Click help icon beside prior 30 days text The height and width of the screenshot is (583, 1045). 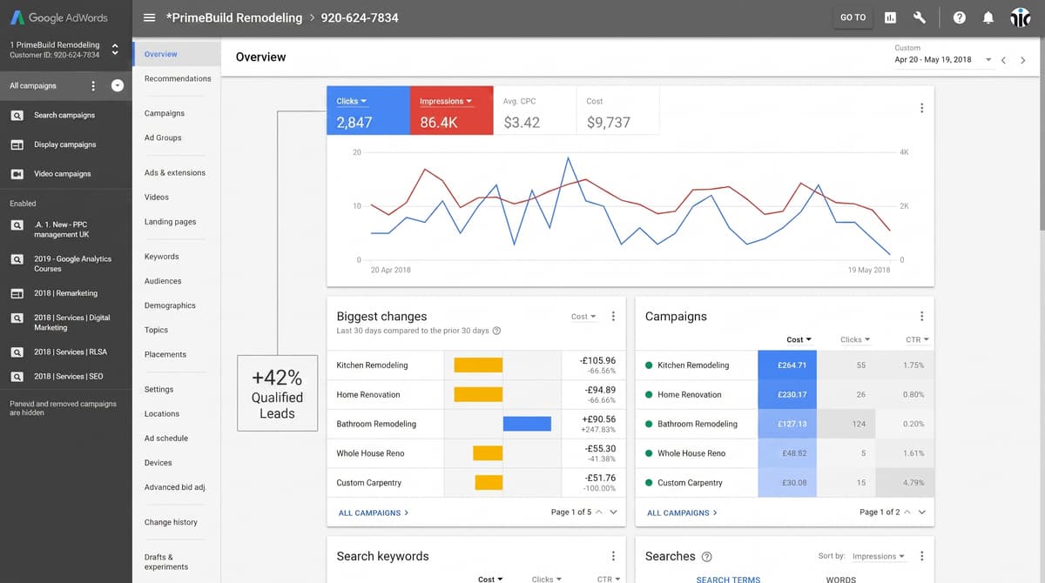[496, 331]
